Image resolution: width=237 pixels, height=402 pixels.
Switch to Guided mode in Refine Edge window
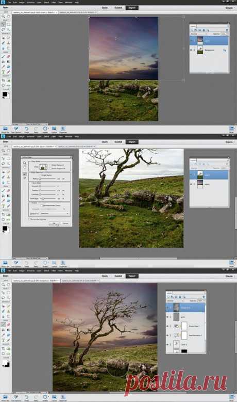[x=118, y=142]
